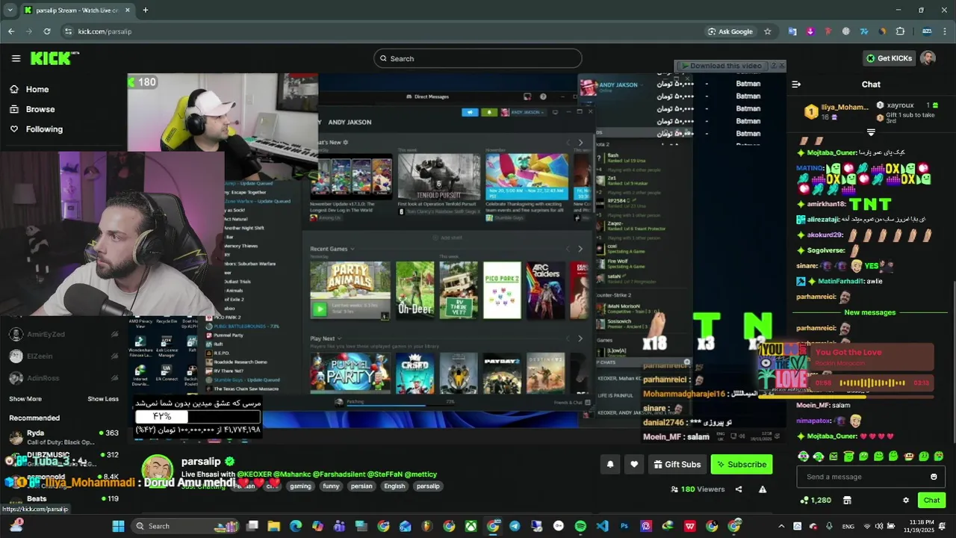Open the user profile avatar menu
The height and width of the screenshot is (538, 956).
(928, 58)
